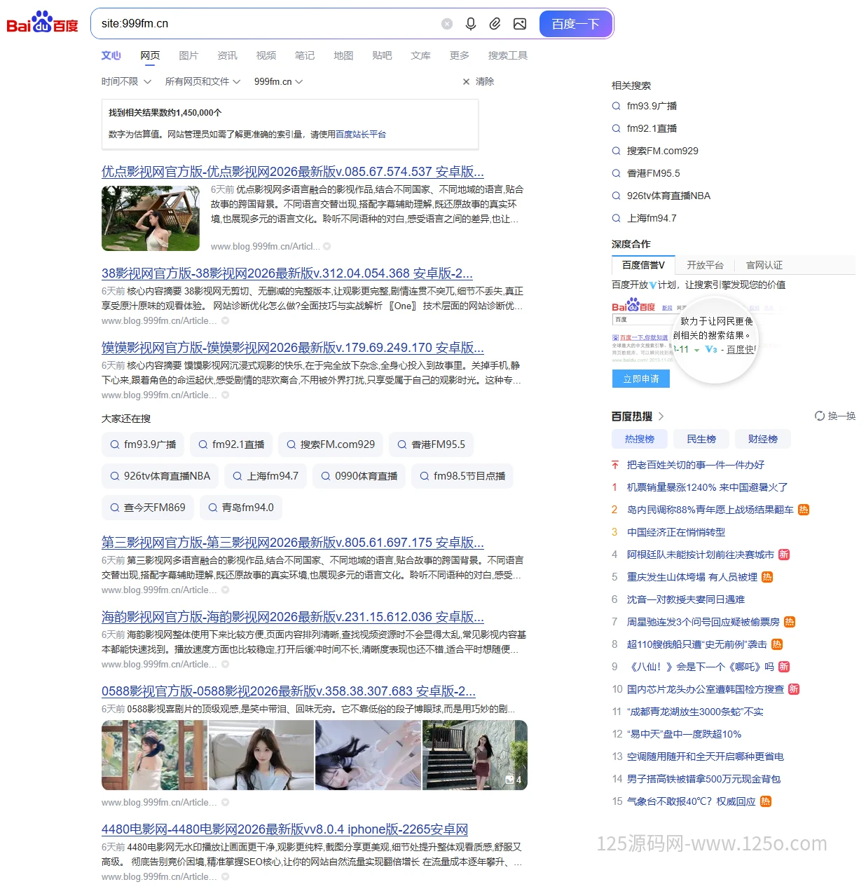The width and height of the screenshot is (866, 889).
Task: Click the 热 badge beside 气象台不敢报40℃
Action: tap(766, 801)
